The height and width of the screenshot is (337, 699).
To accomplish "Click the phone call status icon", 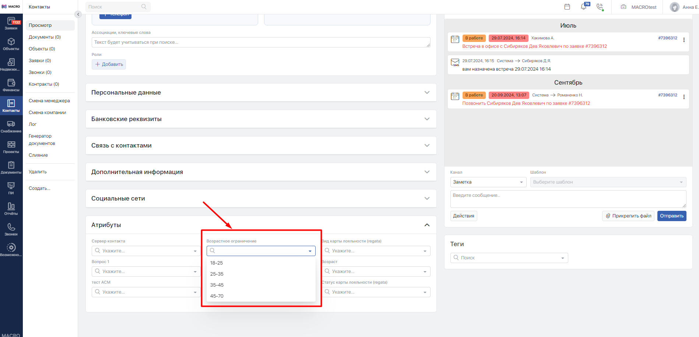I will [x=600, y=7].
